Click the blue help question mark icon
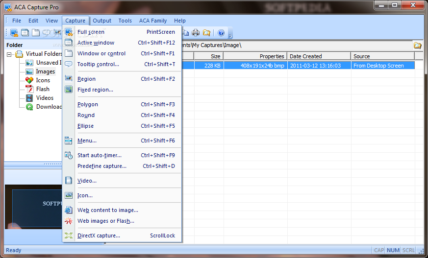This screenshot has width=428, height=258. tap(221, 33)
